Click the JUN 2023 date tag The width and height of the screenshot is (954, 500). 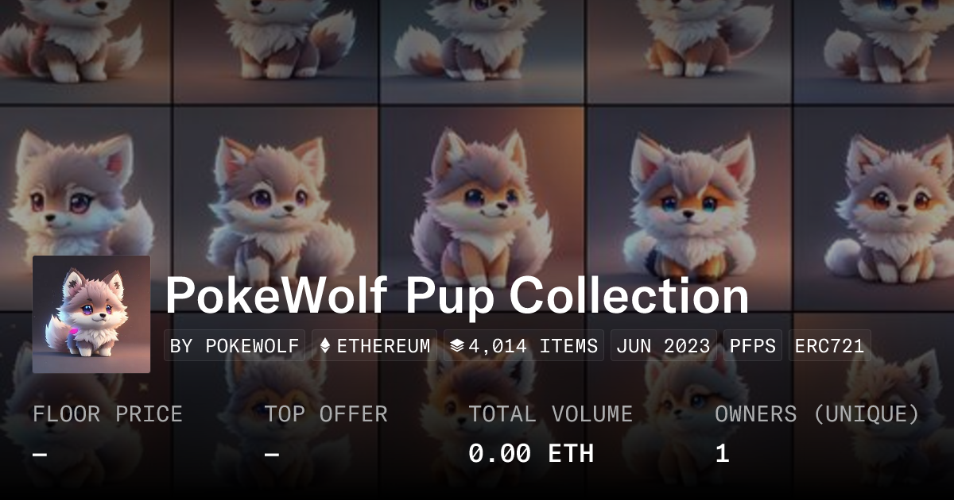(664, 346)
